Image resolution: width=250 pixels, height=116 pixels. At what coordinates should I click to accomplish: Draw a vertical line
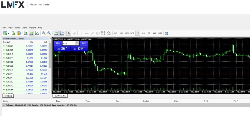81,33
